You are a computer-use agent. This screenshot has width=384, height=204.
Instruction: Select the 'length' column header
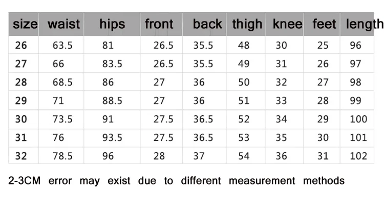[x=365, y=24]
